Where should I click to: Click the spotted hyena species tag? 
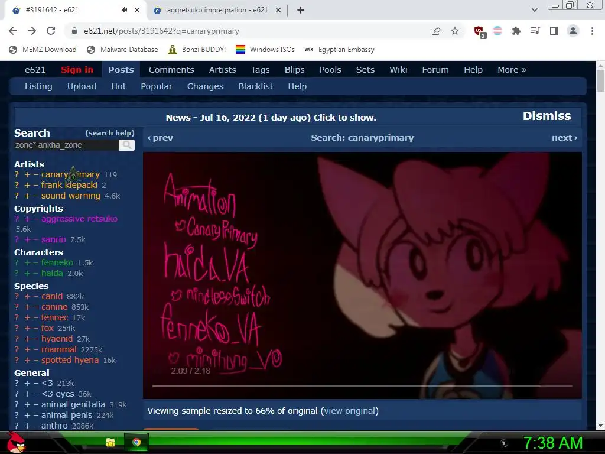point(70,360)
